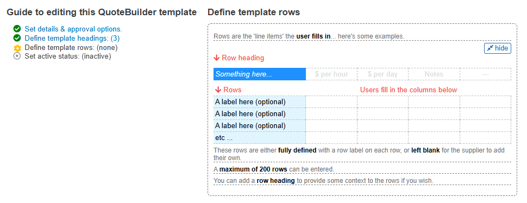
Task: Click the etc ... row label cell
Action: point(260,137)
